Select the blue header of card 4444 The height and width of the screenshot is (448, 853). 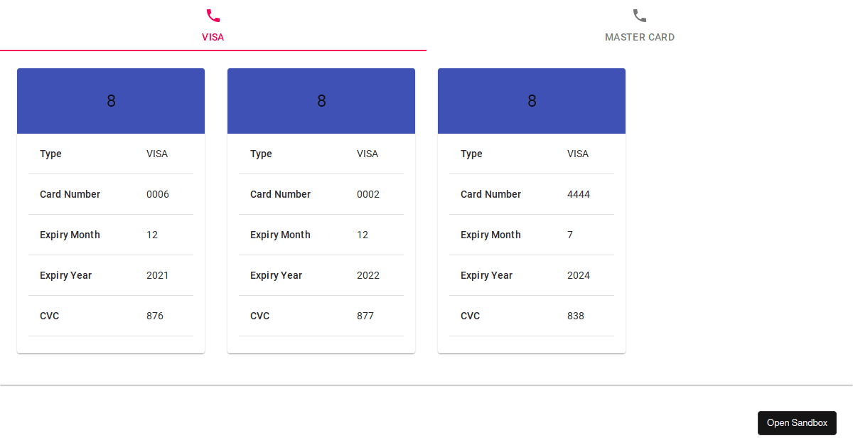[x=532, y=101]
